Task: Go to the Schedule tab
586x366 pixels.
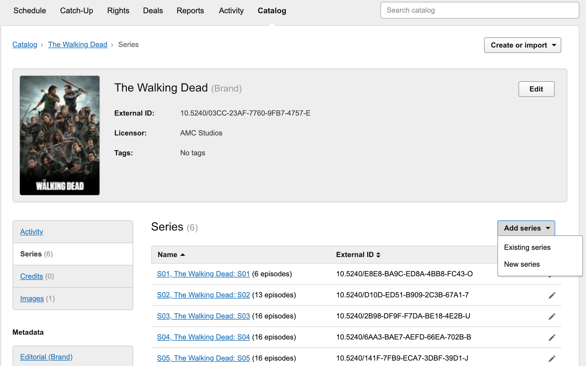Action: (30, 11)
